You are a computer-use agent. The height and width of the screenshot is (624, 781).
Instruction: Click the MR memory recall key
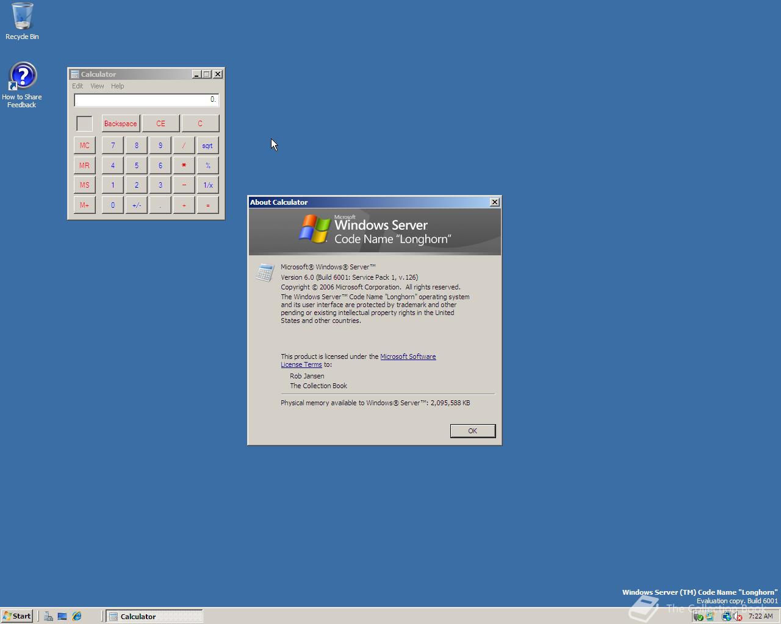(84, 165)
